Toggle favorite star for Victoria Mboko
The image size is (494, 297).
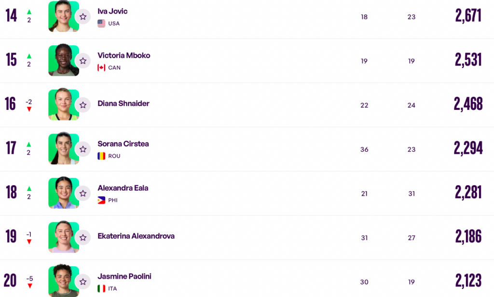point(83,61)
